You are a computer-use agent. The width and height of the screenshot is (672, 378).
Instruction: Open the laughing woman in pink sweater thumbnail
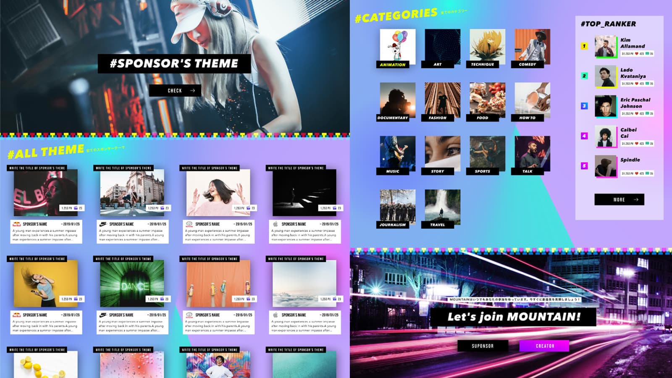tap(218, 193)
